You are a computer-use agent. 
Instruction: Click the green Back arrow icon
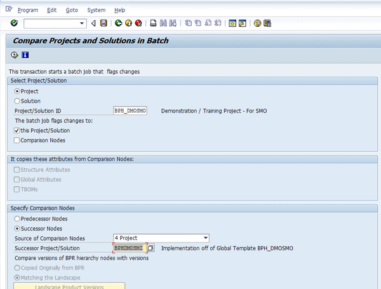119,24
